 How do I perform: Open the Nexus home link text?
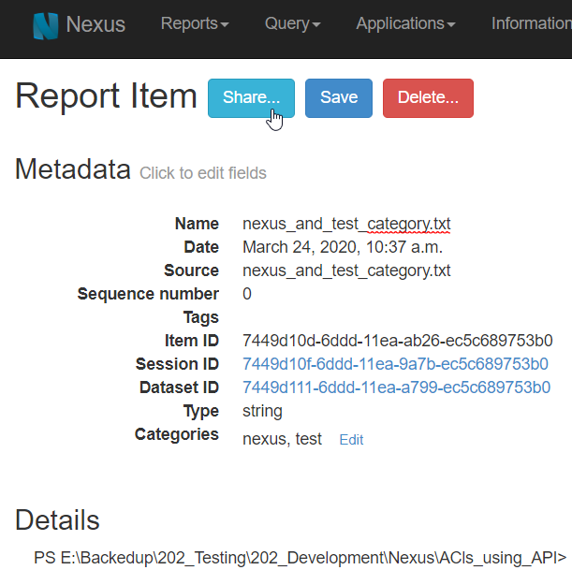click(95, 24)
